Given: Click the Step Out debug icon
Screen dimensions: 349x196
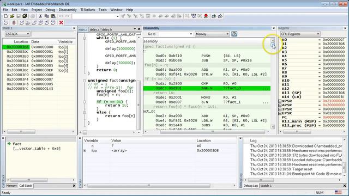Looking at the screenshot, I should tap(34, 23).
